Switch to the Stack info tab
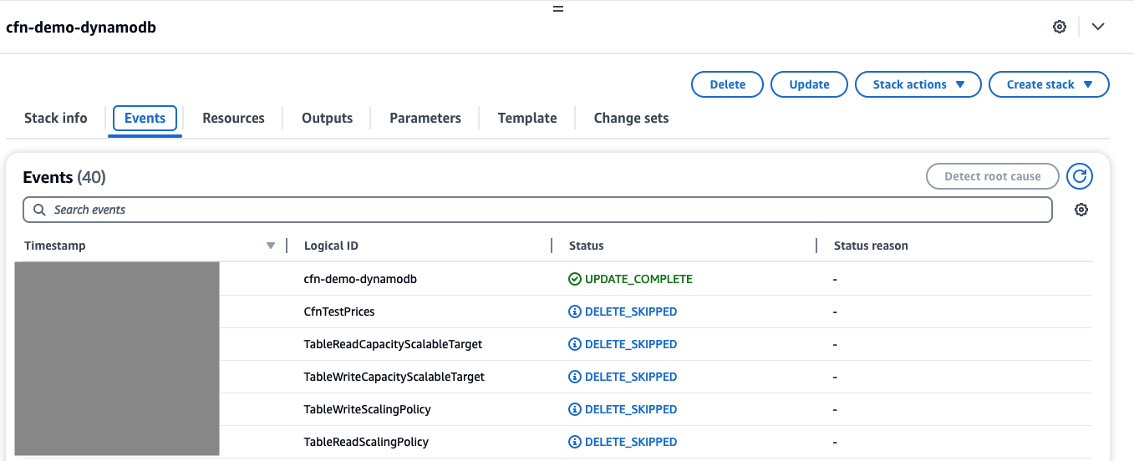The width and height of the screenshot is (1134, 461). 56,118
